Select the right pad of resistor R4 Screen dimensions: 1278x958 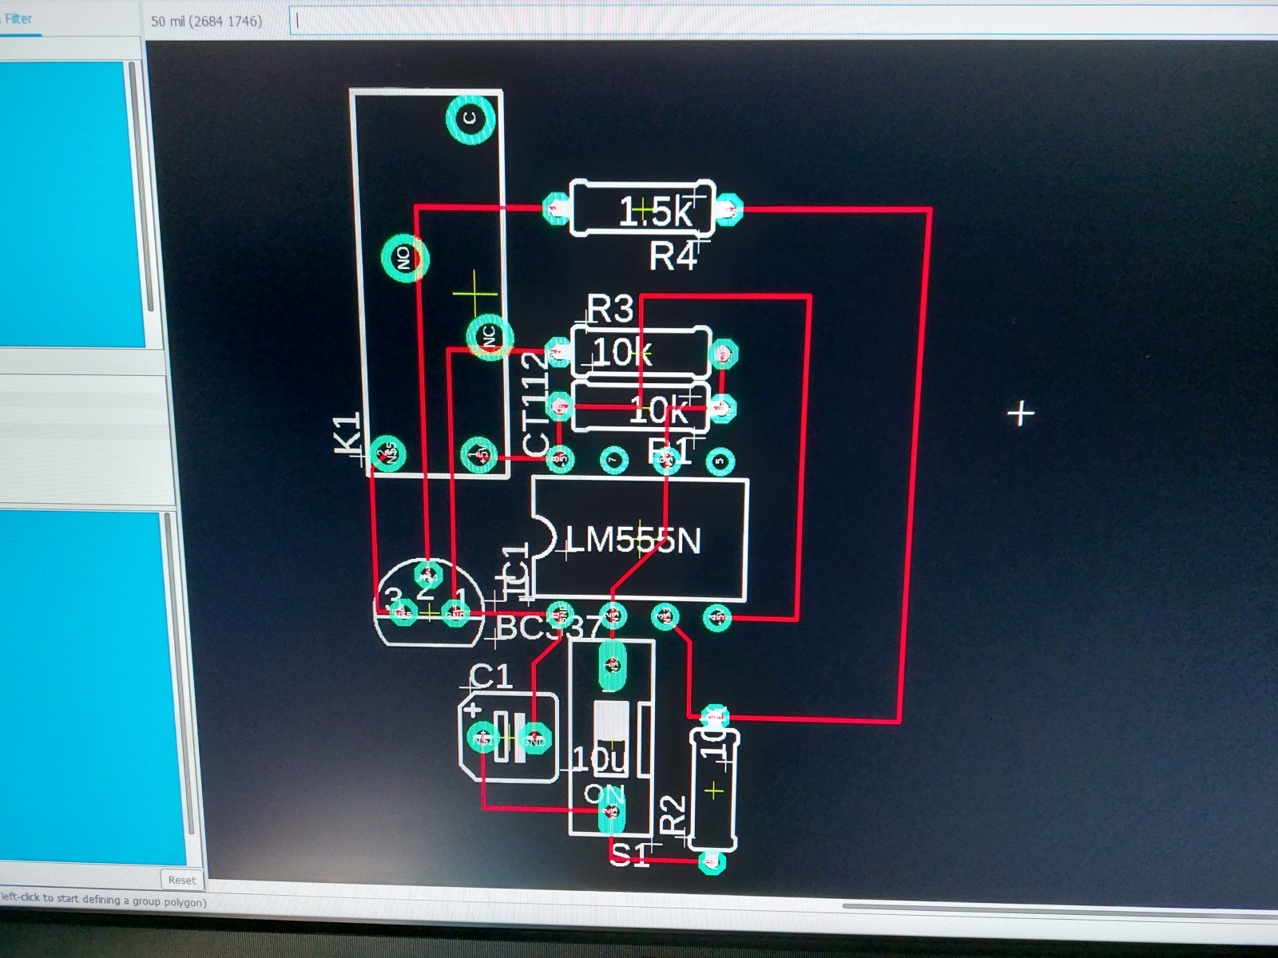coord(727,210)
